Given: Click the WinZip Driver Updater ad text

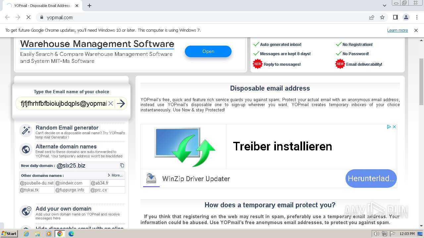Looking at the screenshot, I should coord(196,179).
